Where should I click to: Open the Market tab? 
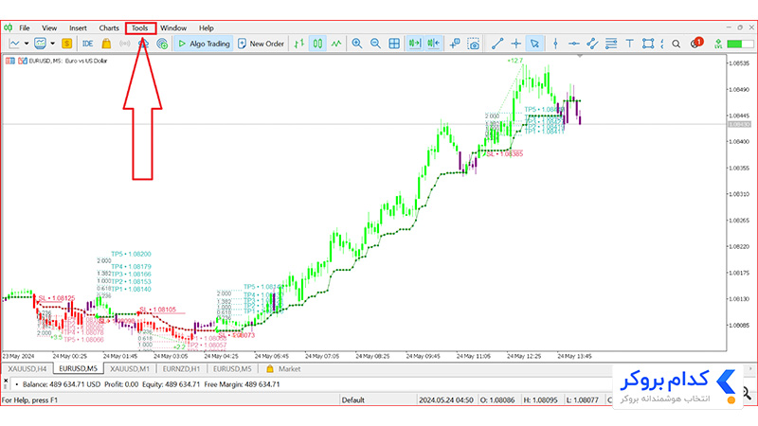point(283,368)
